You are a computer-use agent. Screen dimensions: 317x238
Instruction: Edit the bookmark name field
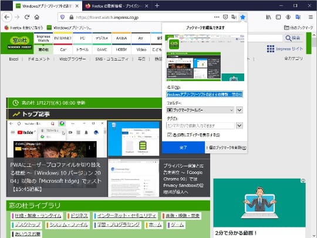[204, 94]
